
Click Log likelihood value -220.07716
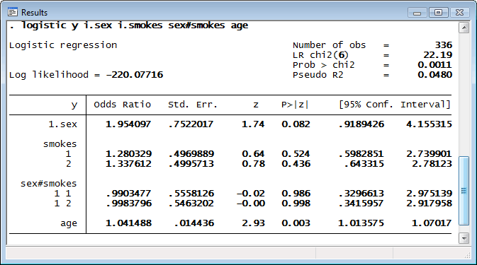tap(135, 75)
